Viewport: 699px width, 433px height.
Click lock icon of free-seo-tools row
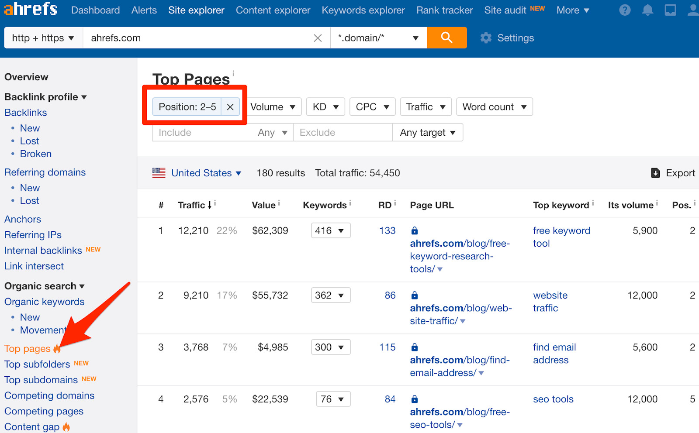click(415, 399)
